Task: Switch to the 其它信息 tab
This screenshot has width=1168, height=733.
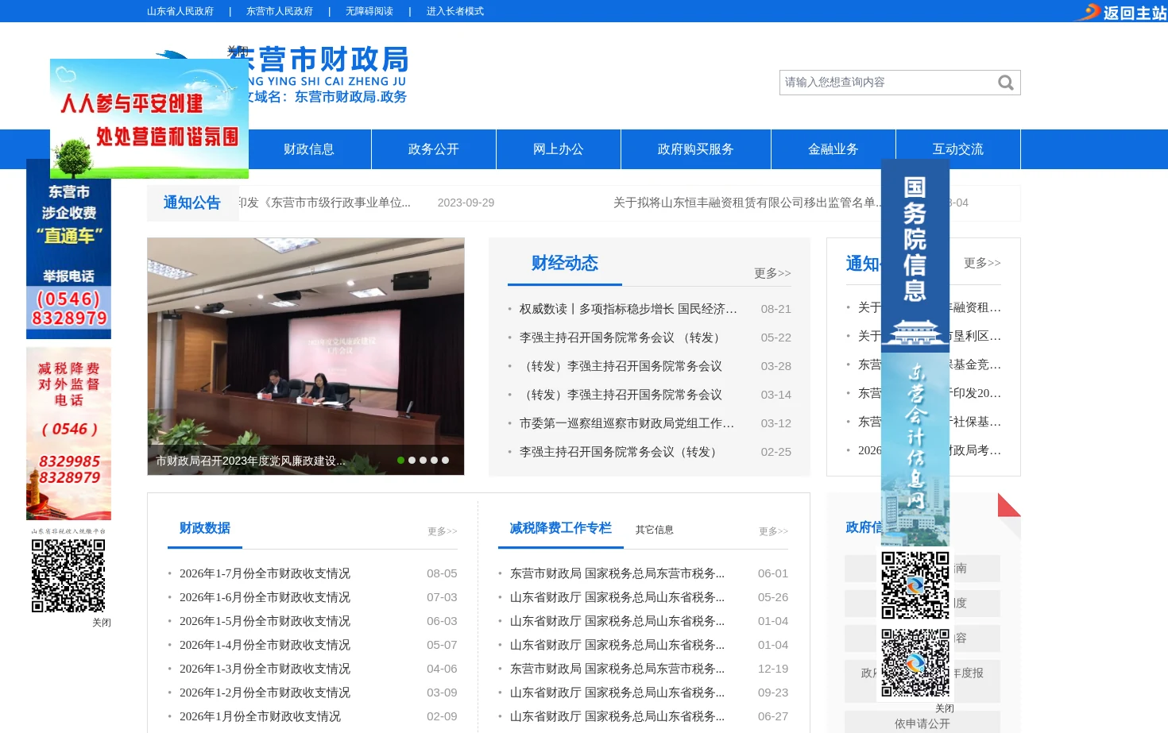Action: click(x=655, y=530)
